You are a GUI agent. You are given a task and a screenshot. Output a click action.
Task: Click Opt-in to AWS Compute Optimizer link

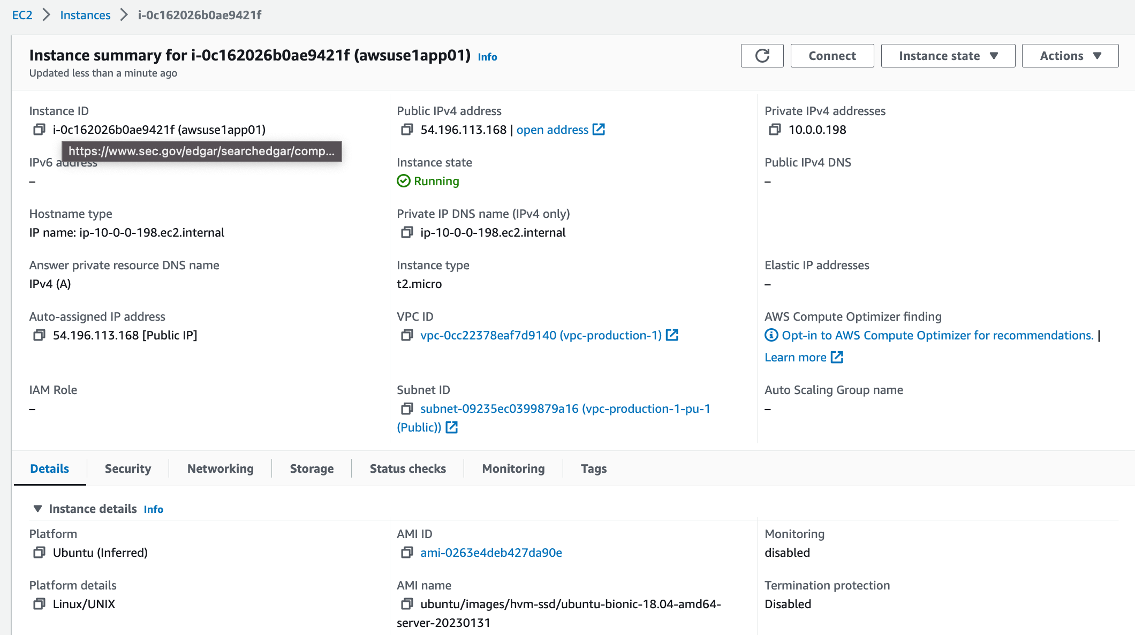pyautogui.click(x=937, y=335)
